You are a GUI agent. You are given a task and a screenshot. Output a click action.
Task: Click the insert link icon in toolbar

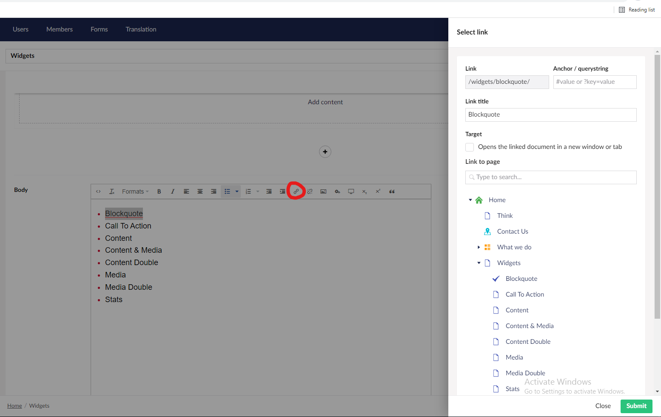[296, 191]
